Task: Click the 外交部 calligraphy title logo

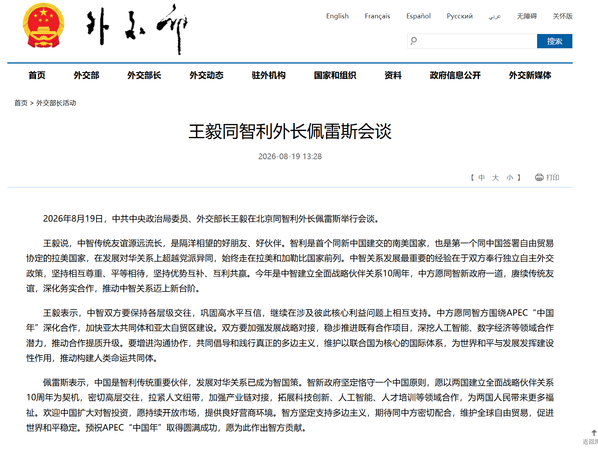Action: [137, 29]
